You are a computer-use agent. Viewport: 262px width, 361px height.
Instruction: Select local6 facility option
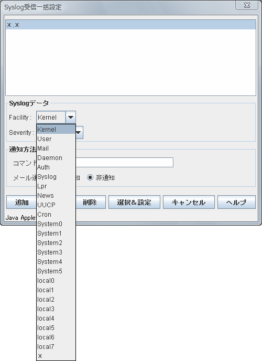pos(56,337)
